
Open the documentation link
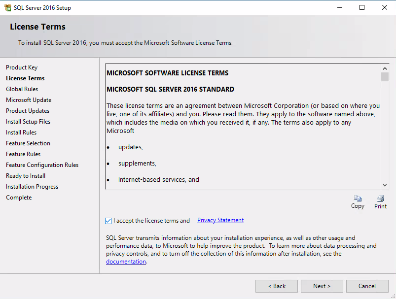point(125,262)
